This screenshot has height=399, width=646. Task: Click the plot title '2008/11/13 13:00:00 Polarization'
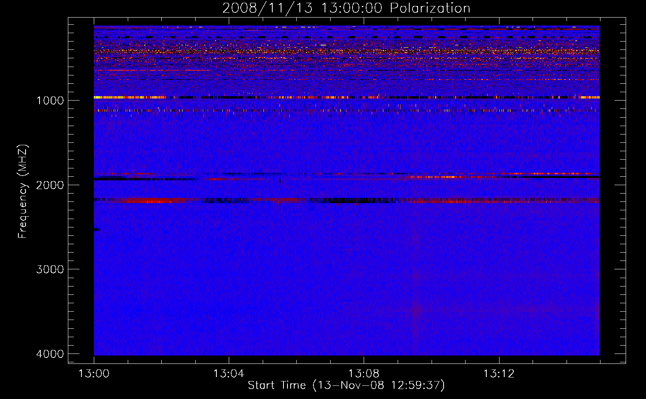tap(346, 8)
